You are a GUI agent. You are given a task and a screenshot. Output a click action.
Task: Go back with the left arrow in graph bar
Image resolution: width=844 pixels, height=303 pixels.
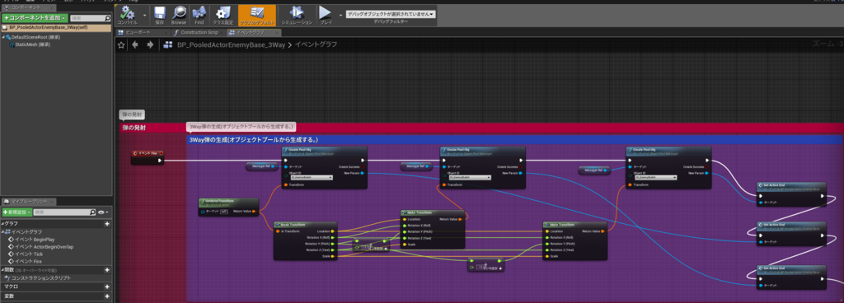pos(135,44)
